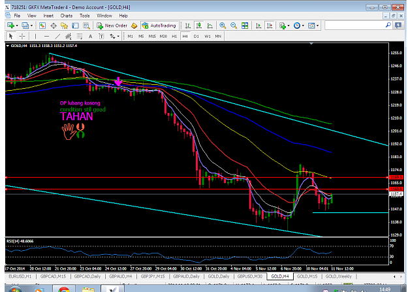
Task: Switch to Line Chart display
Action: 210,25
